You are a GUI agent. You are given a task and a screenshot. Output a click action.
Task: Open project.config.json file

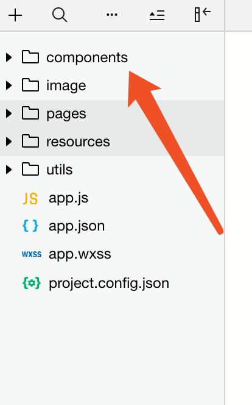coord(109,284)
